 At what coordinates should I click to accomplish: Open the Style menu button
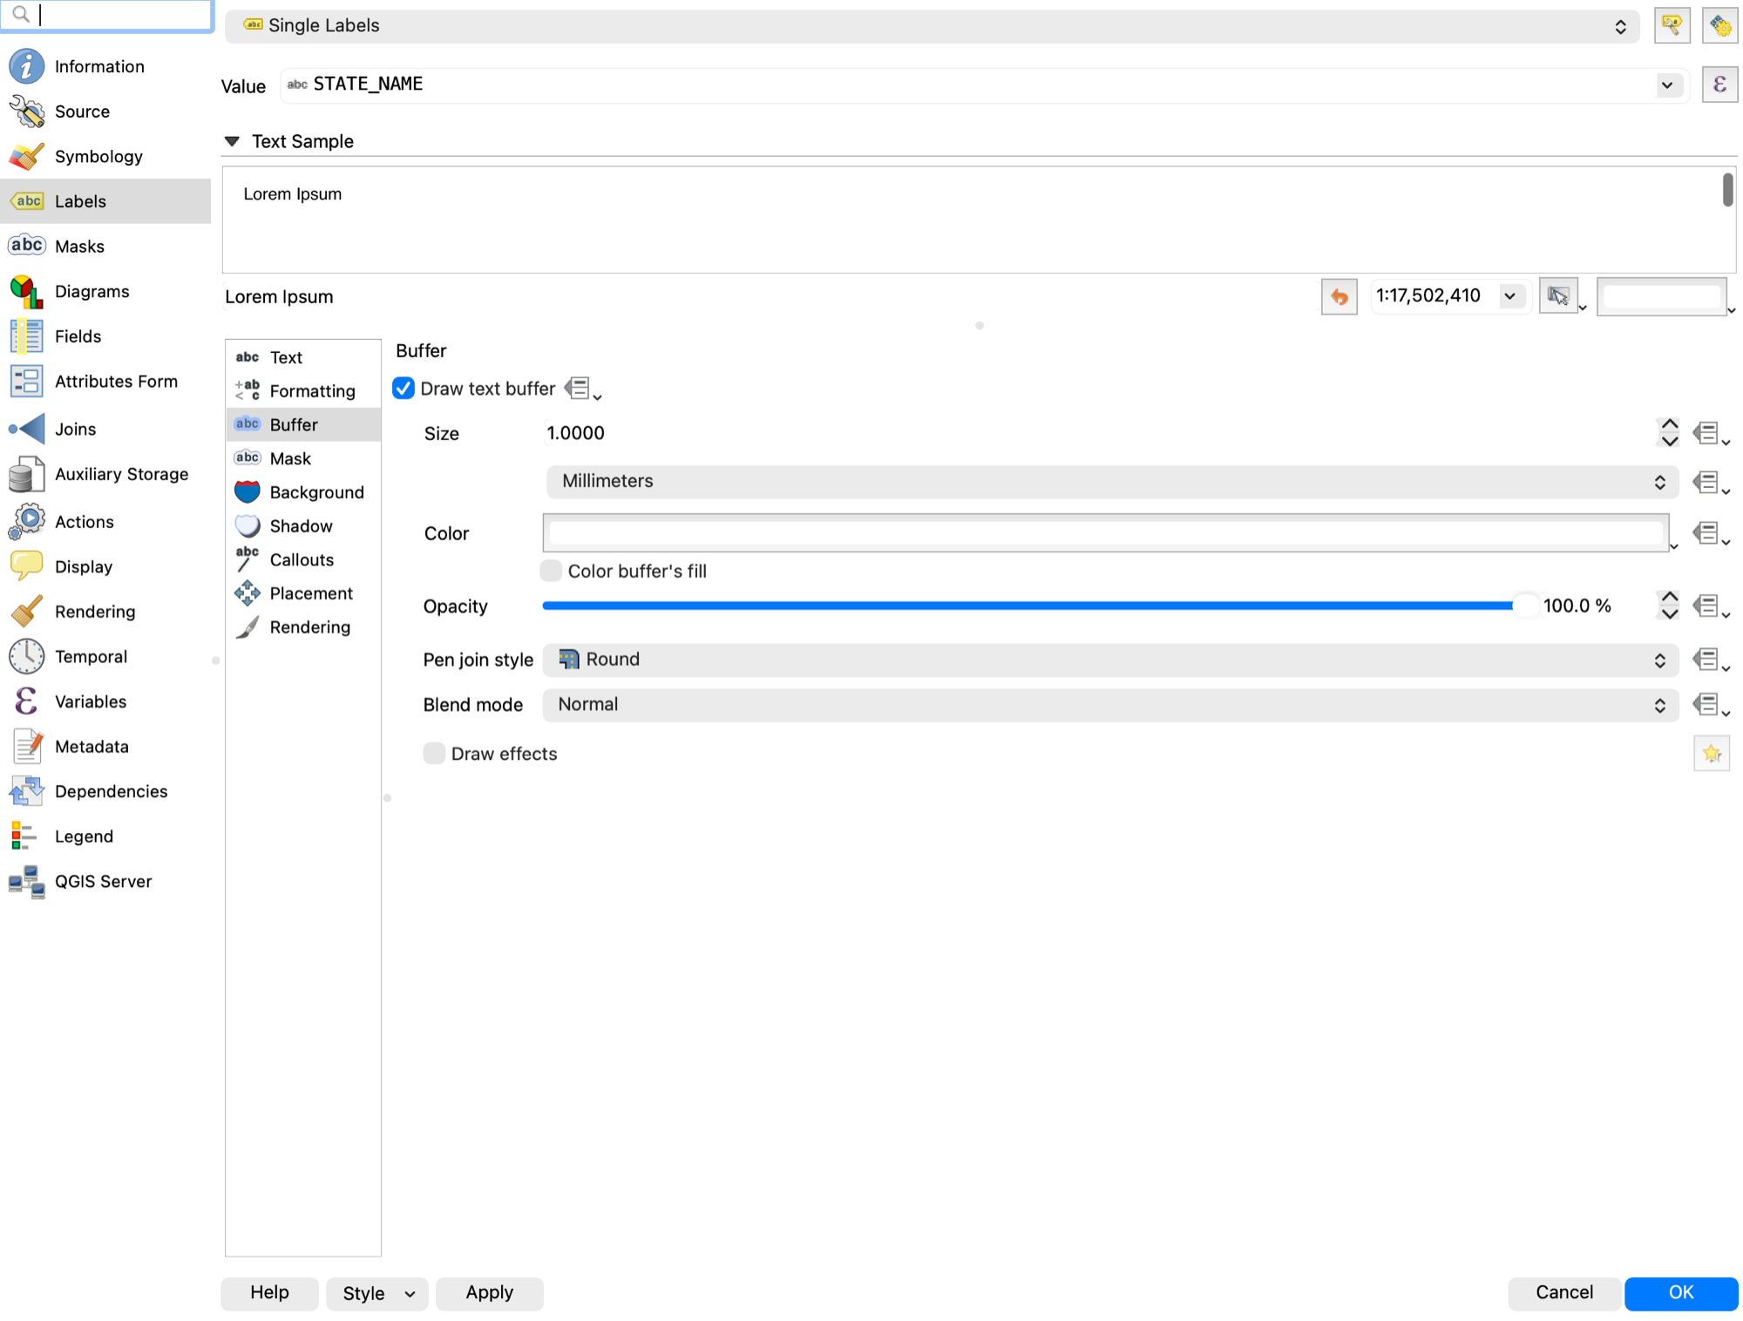point(377,1294)
